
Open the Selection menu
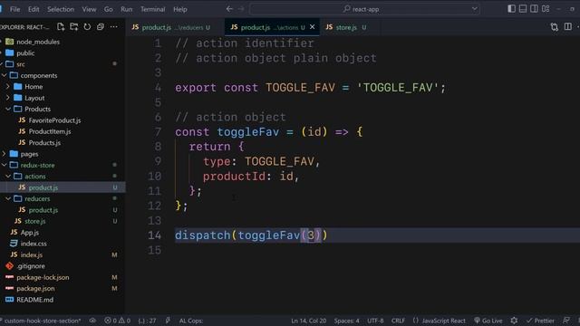[61, 9]
